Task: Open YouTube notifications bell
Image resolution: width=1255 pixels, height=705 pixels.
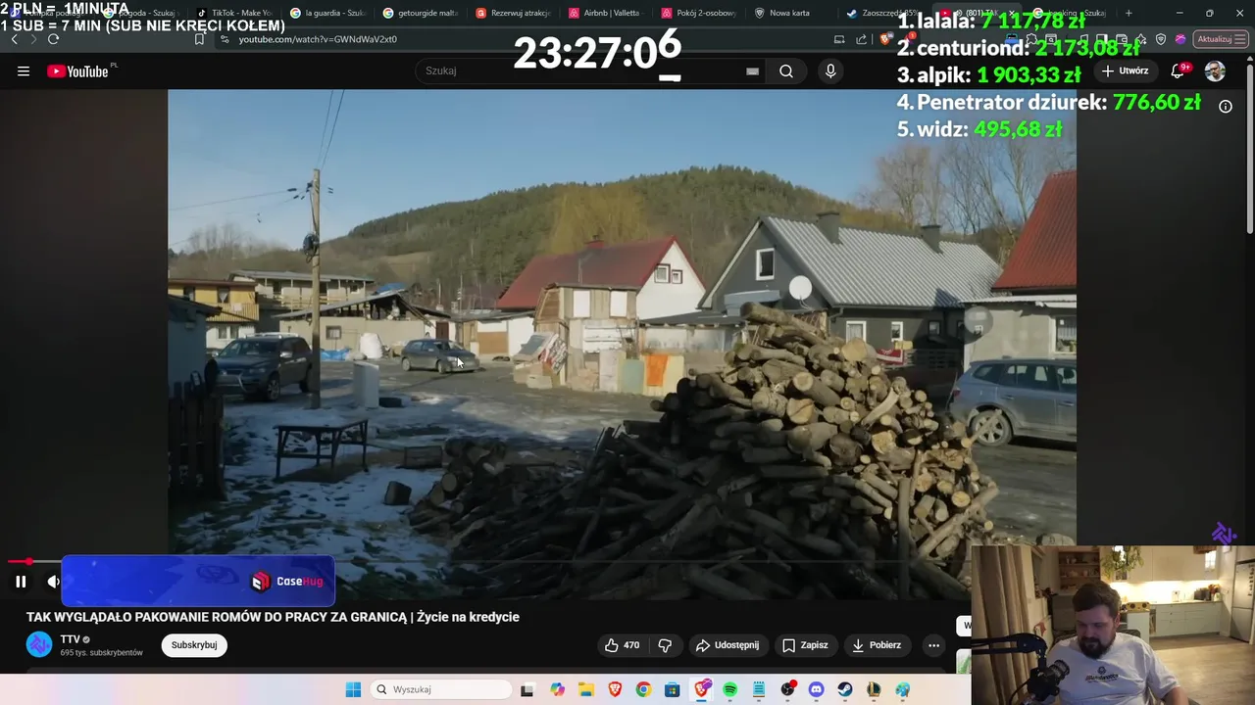Action: pyautogui.click(x=1180, y=70)
